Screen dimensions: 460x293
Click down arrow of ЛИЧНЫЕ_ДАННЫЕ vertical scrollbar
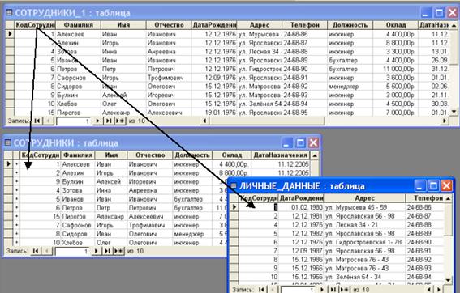tap(448, 280)
